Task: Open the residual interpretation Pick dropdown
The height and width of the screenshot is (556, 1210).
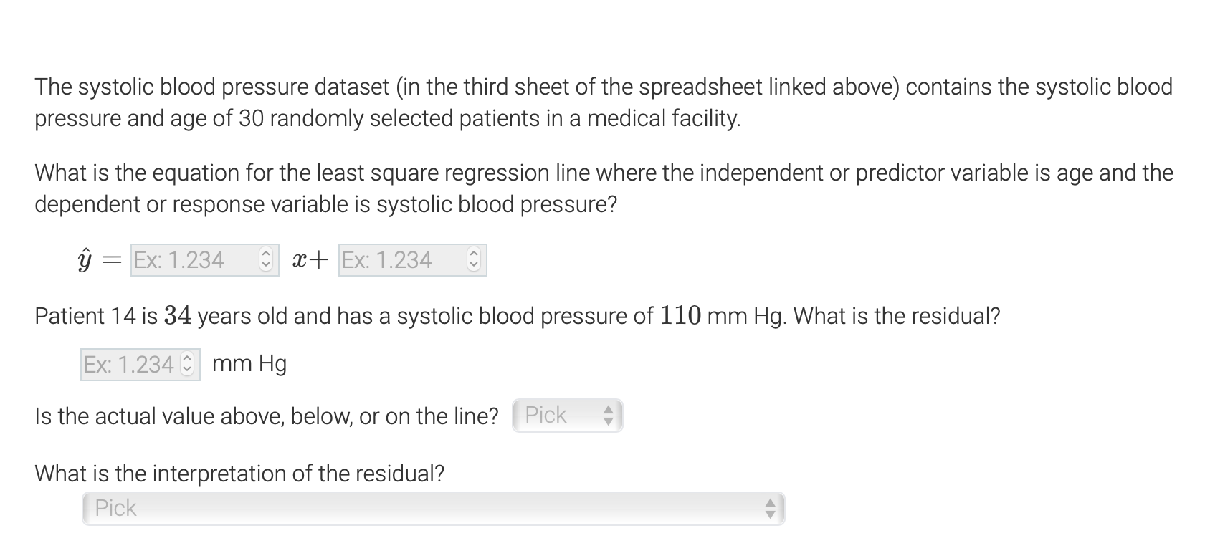Action: 423,509
